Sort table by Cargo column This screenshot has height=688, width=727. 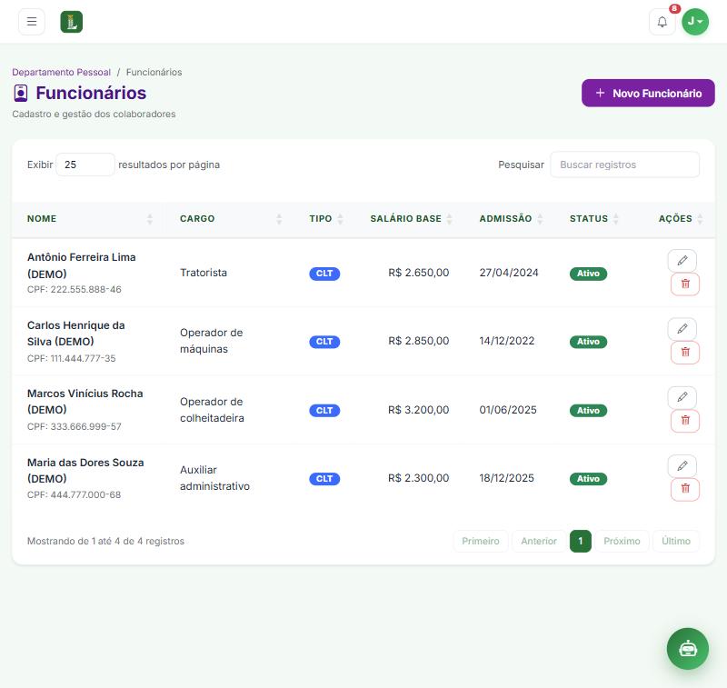tap(231, 219)
